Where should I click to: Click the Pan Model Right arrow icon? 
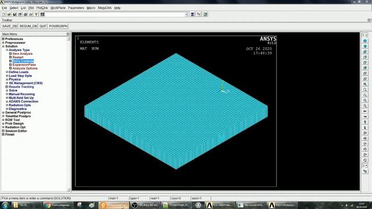tap(365, 117)
